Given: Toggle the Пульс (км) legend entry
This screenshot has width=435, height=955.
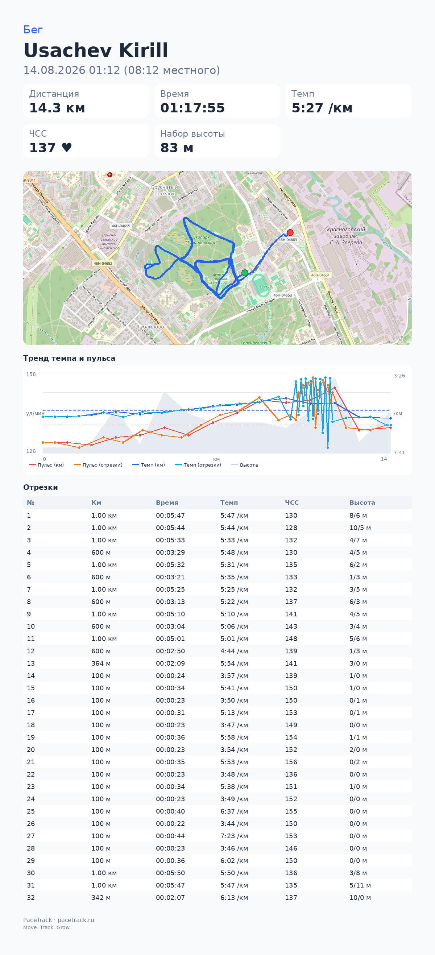Looking at the screenshot, I should tap(46, 465).
